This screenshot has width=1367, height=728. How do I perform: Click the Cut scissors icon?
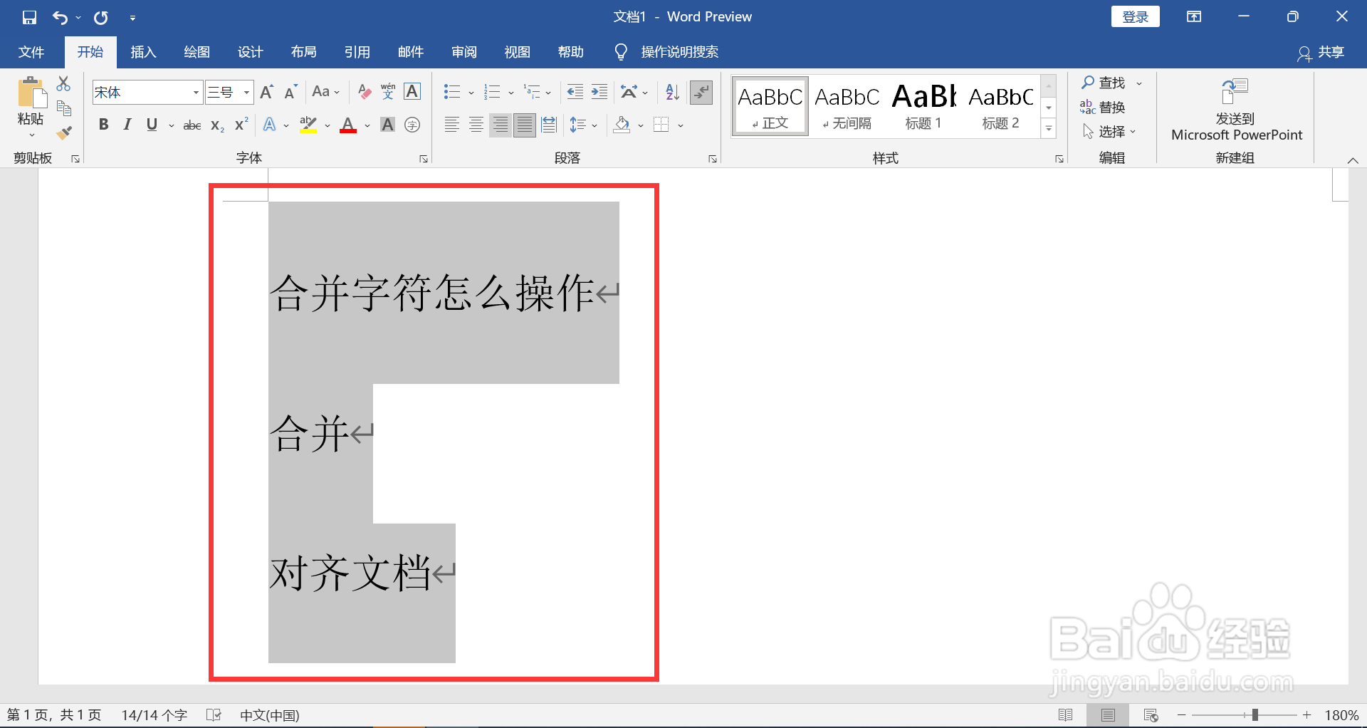63,83
